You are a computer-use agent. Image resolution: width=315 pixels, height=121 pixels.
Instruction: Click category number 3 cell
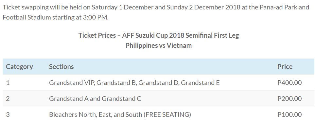[8, 114]
